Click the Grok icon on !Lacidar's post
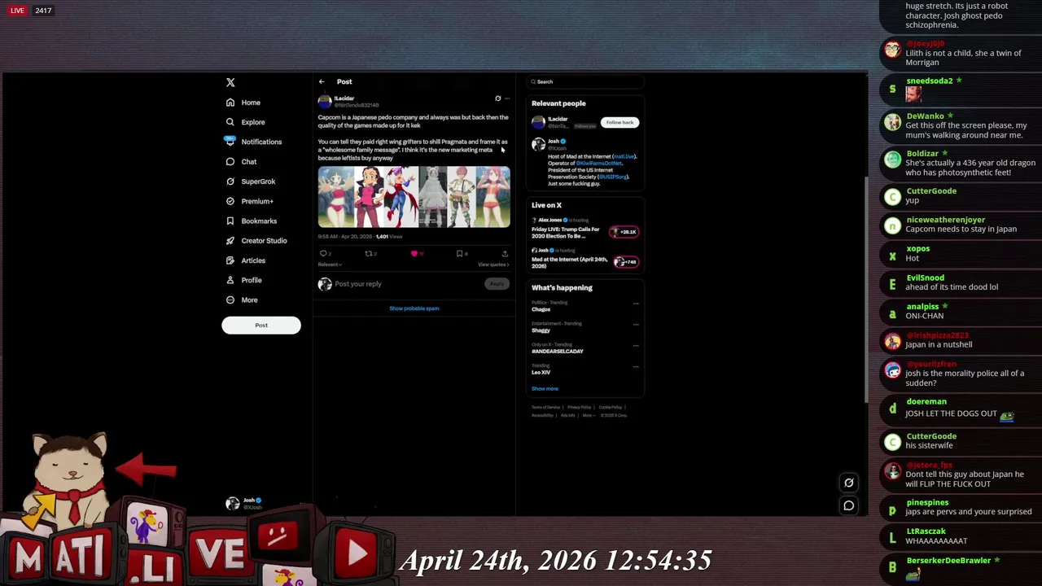Viewport: 1042px width, 586px height. [x=497, y=98]
